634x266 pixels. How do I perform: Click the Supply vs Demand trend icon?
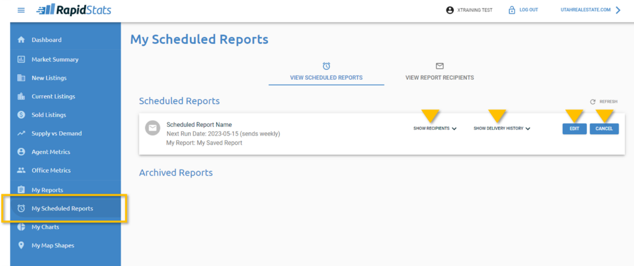21,134
